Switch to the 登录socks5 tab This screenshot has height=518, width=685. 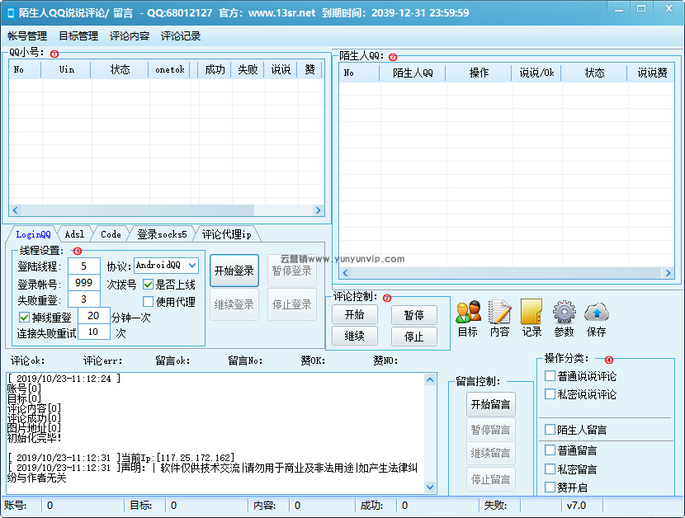(162, 234)
